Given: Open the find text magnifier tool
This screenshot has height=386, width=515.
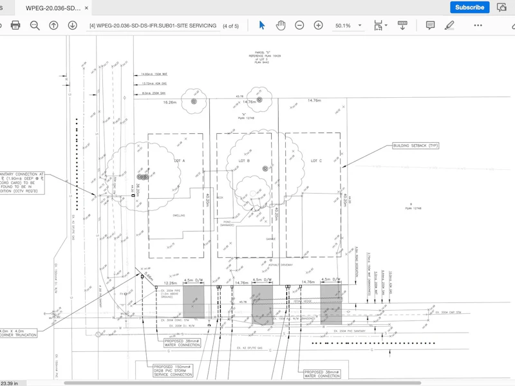Looking at the screenshot, I should pos(35,25).
